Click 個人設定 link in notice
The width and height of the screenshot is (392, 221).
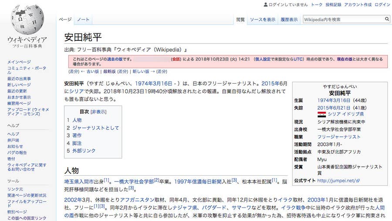click(x=263, y=59)
